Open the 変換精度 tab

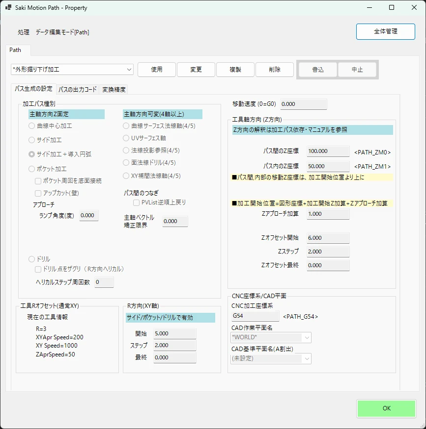click(x=114, y=89)
